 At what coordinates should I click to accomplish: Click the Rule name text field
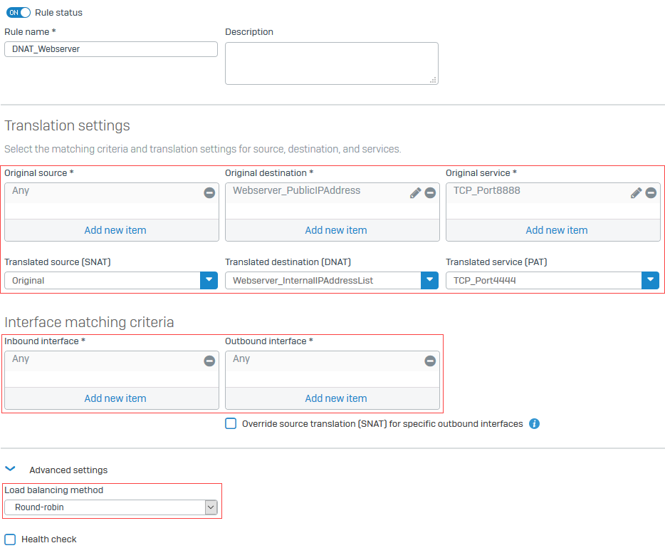[x=111, y=49]
